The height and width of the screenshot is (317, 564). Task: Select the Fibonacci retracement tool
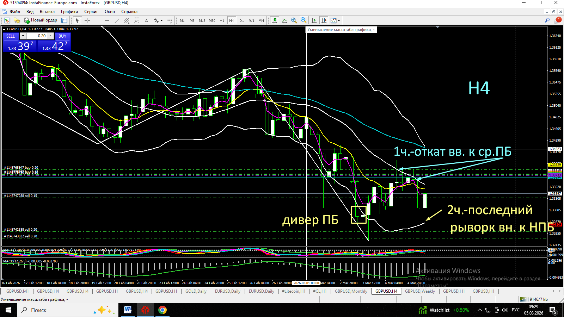(x=136, y=20)
